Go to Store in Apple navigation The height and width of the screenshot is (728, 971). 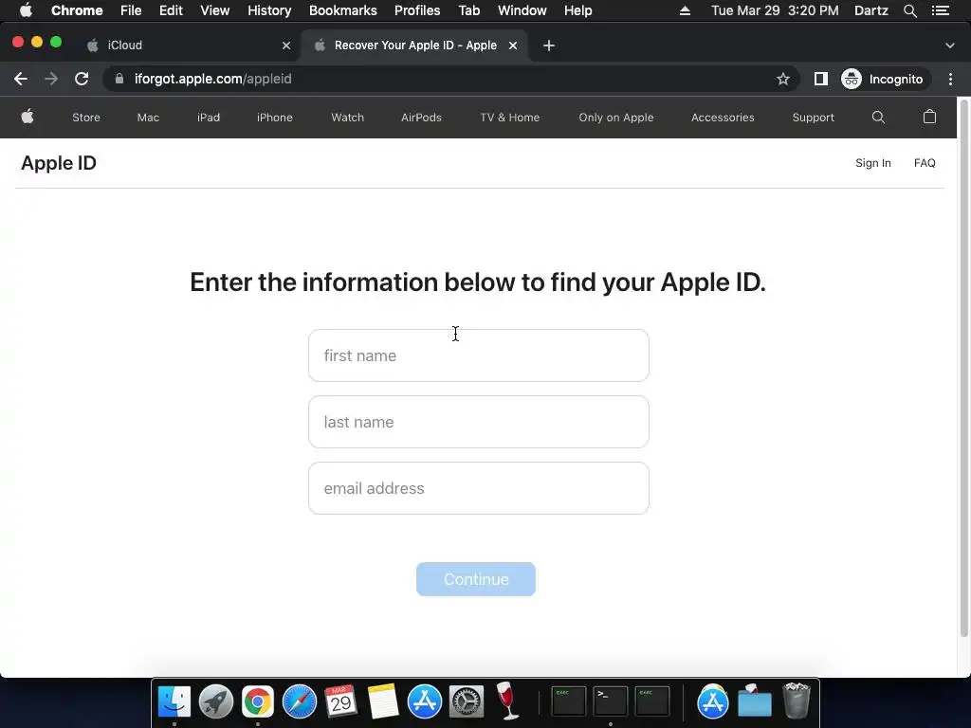pos(86,117)
